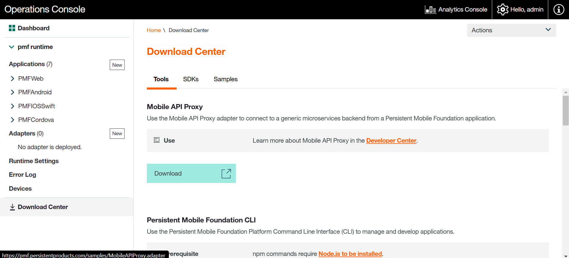569x258 pixels.
Task: Switch to the SDKs tab
Action: coord(191,79)
